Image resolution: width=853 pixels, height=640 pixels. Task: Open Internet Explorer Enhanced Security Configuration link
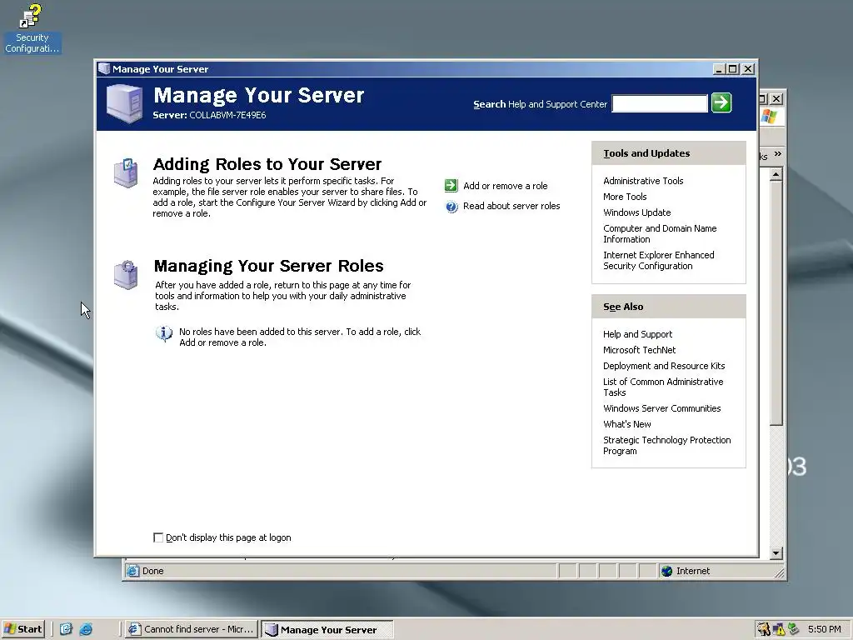(x=659, y=260)
